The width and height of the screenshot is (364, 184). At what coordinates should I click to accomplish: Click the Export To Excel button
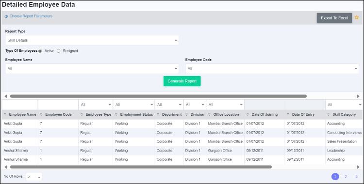pyautogui.click(x=334, y=18)
